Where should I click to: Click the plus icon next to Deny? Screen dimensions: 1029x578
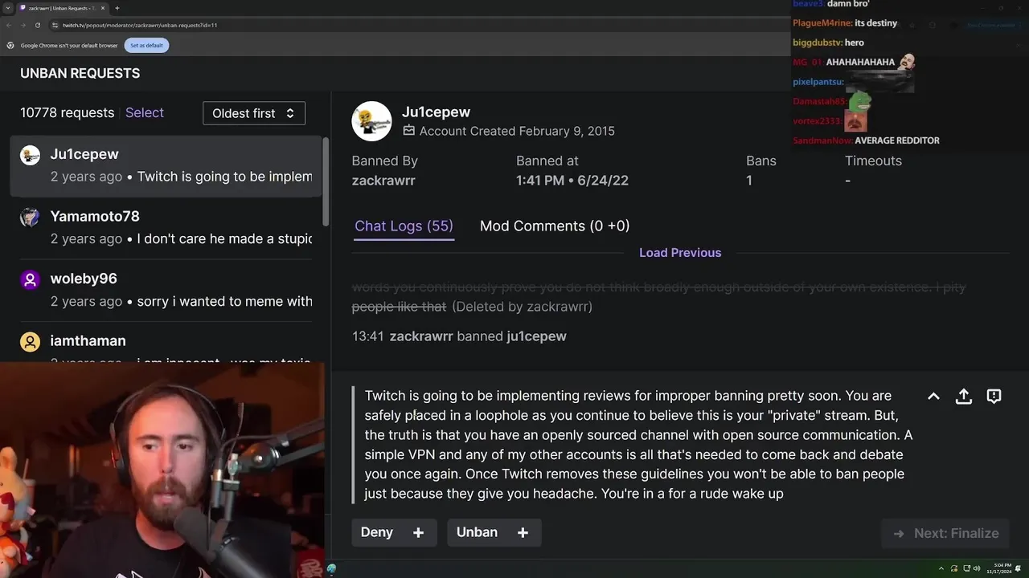(x=418, y=532)
